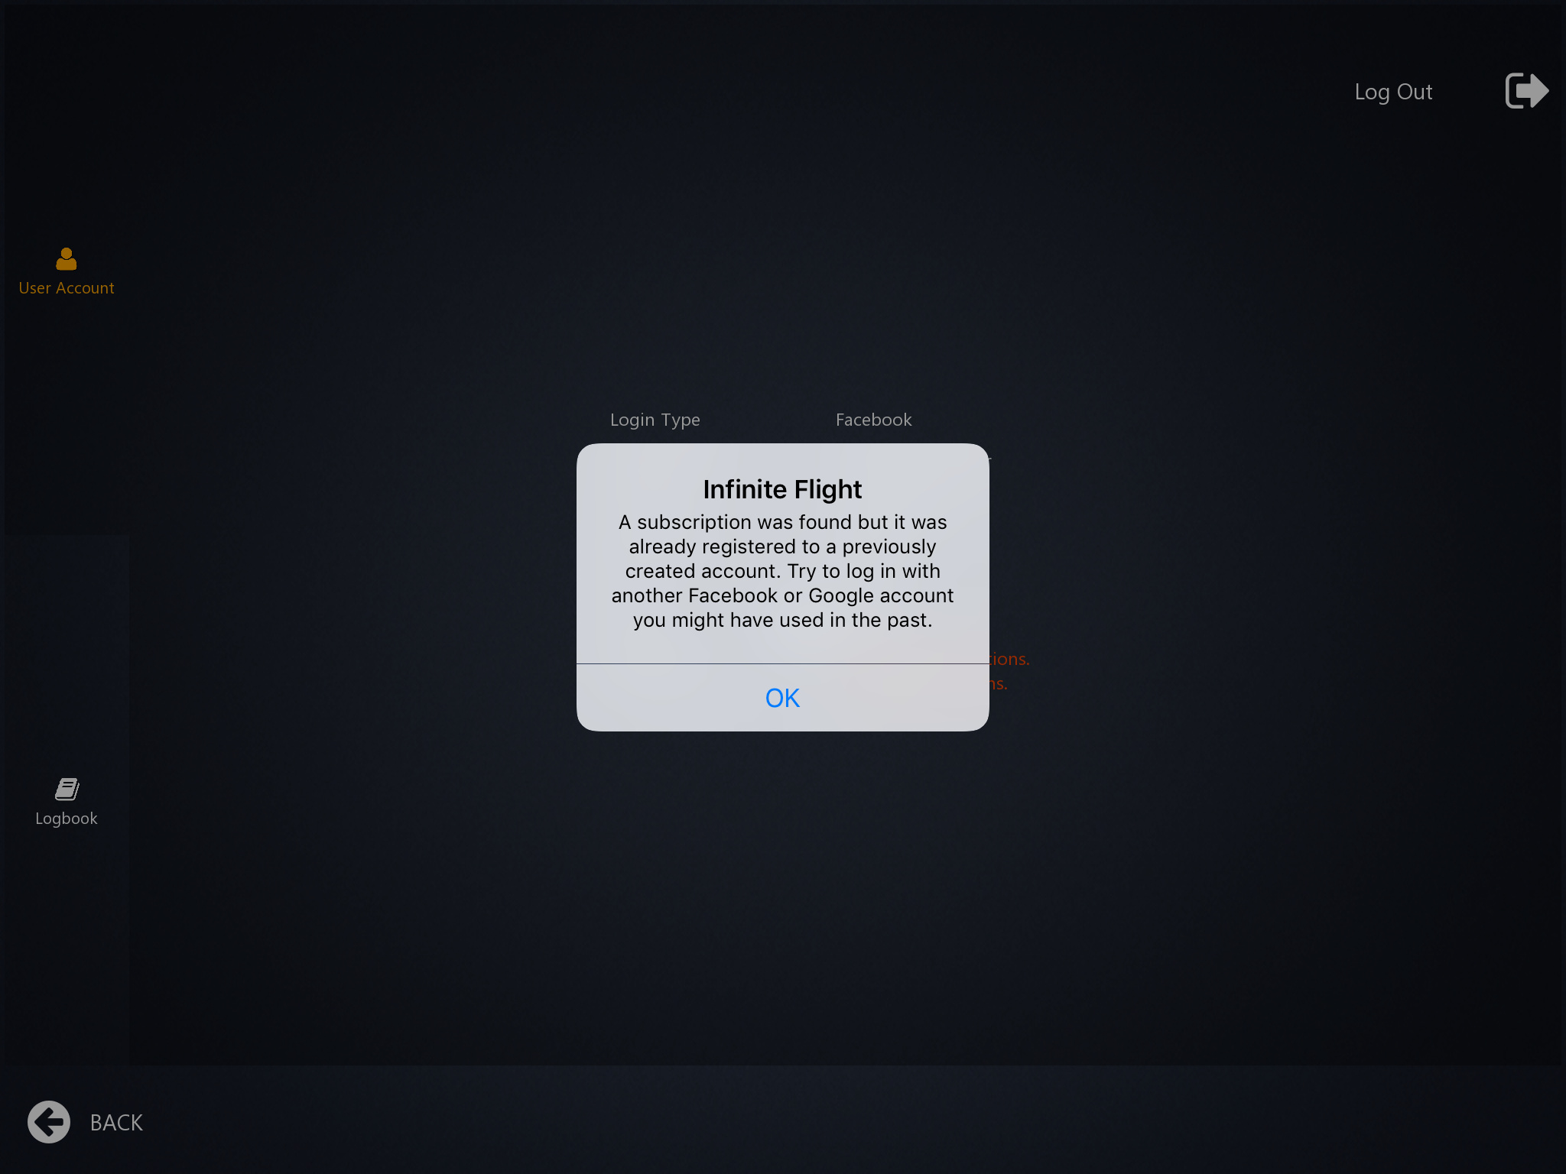
Task: Click the Infinite Flight alert title
Action: (782, 489)
